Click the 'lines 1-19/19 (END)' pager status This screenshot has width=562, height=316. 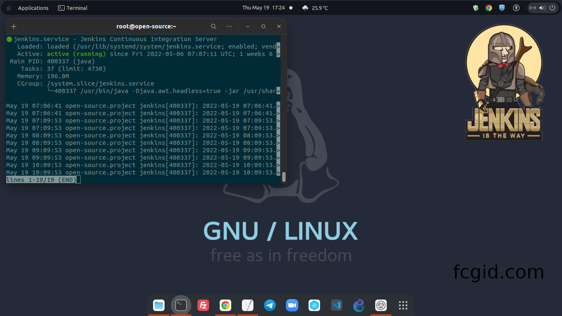coord(41,180)
